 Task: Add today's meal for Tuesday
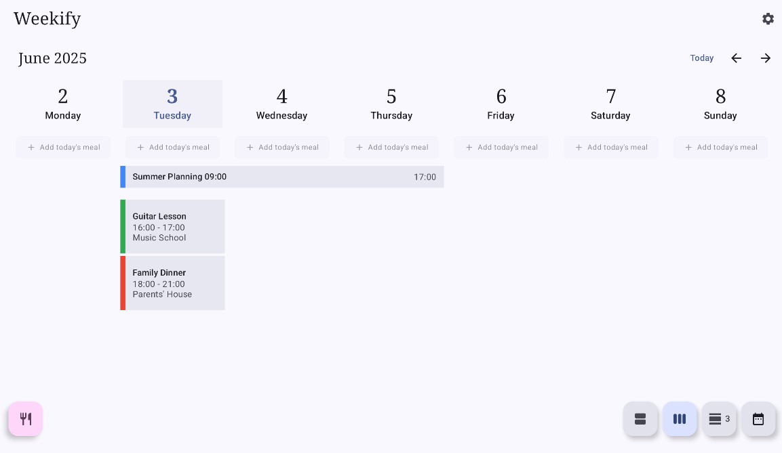coord(172,148)
